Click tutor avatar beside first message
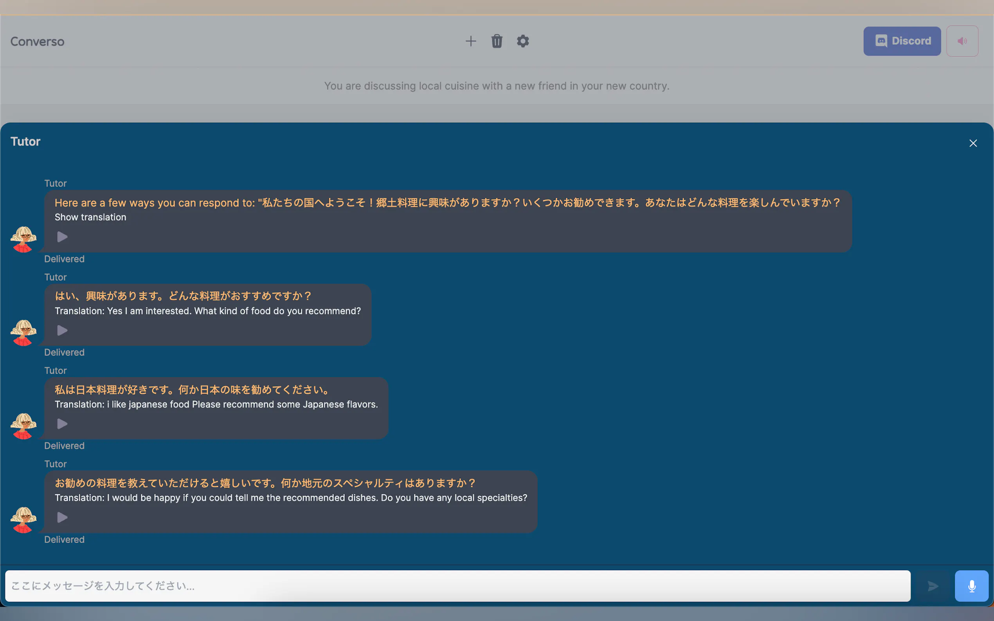The height and width of the screenshot is (621, 994). click(x=23, y=239)
